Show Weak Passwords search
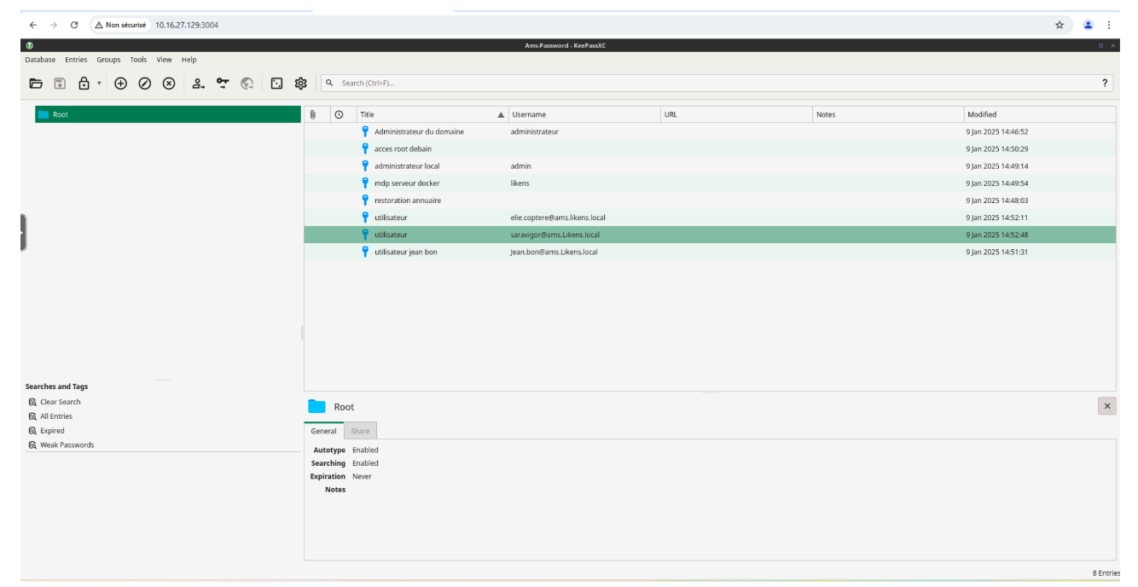Viewport: 1138px width, 587px height. (x=67, y=445)
